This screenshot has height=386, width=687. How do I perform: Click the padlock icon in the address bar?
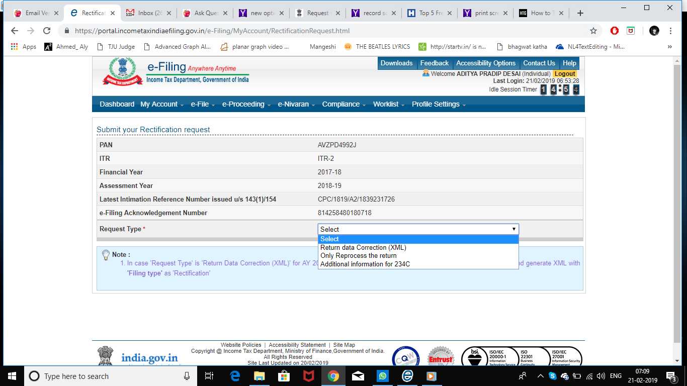(x=67, y=30)
